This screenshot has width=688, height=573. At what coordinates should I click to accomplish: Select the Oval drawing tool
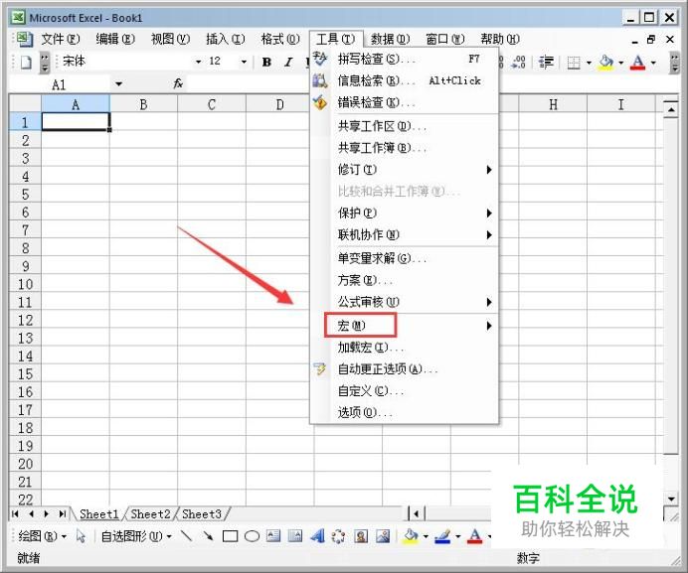(x=252, y=536)
